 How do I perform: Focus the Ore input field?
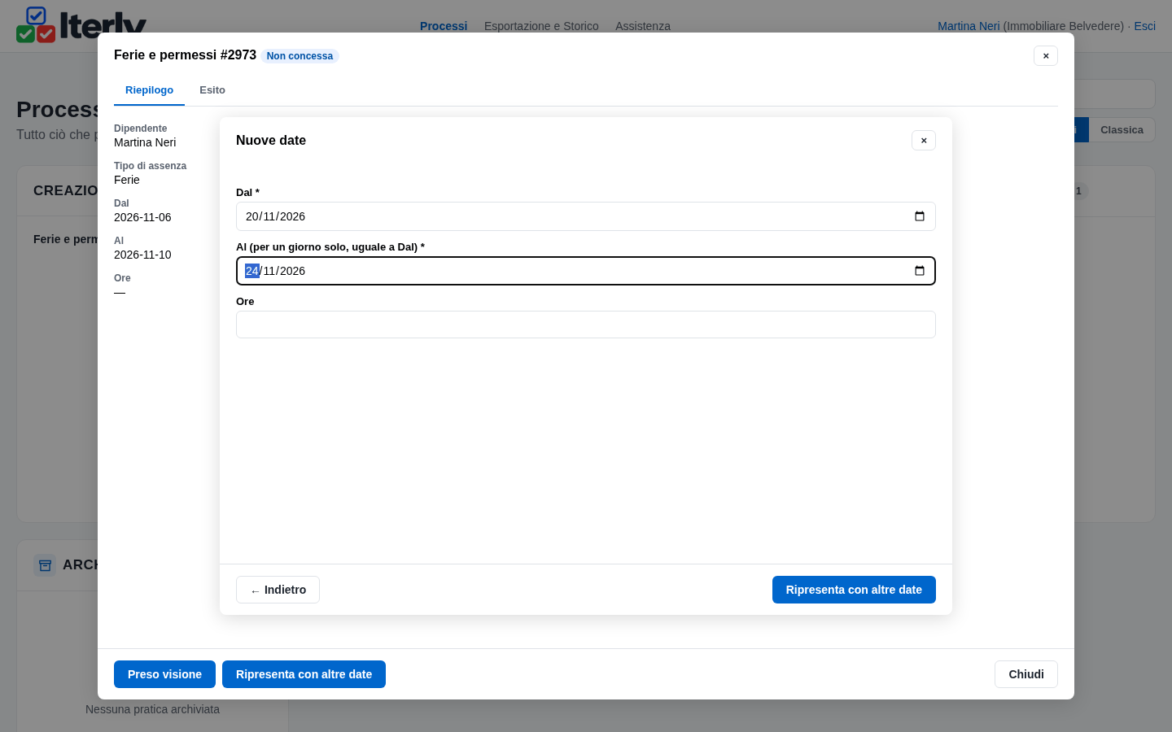tap(586, 325)
